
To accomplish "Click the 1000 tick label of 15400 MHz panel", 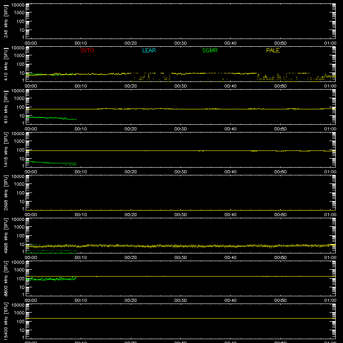I will pos(19,313).
